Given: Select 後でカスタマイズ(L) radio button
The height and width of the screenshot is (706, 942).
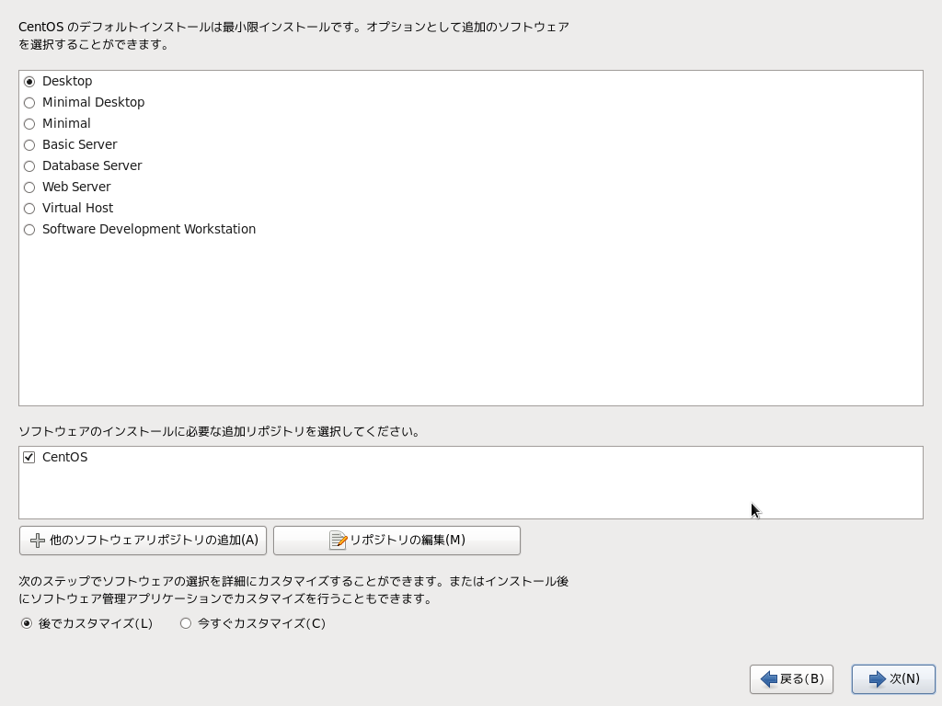Looking at the screenshot, I should coord(27,623).
